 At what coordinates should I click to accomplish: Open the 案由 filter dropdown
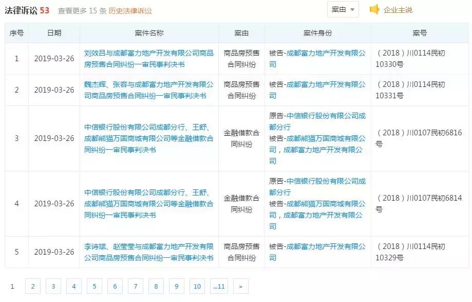click(344, 9)
